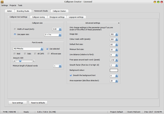This screenshot has height=114, width=164.
Task: Open the Settings menu
Action: [5, 5]
